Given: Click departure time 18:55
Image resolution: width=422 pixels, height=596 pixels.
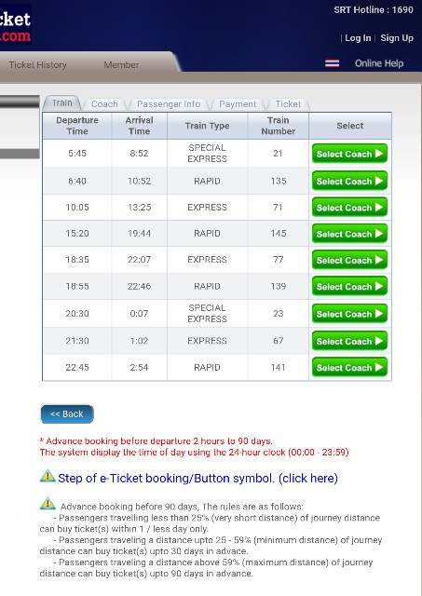Looking at the screenshot, I should pyautogui.click(x=77, y=286).
